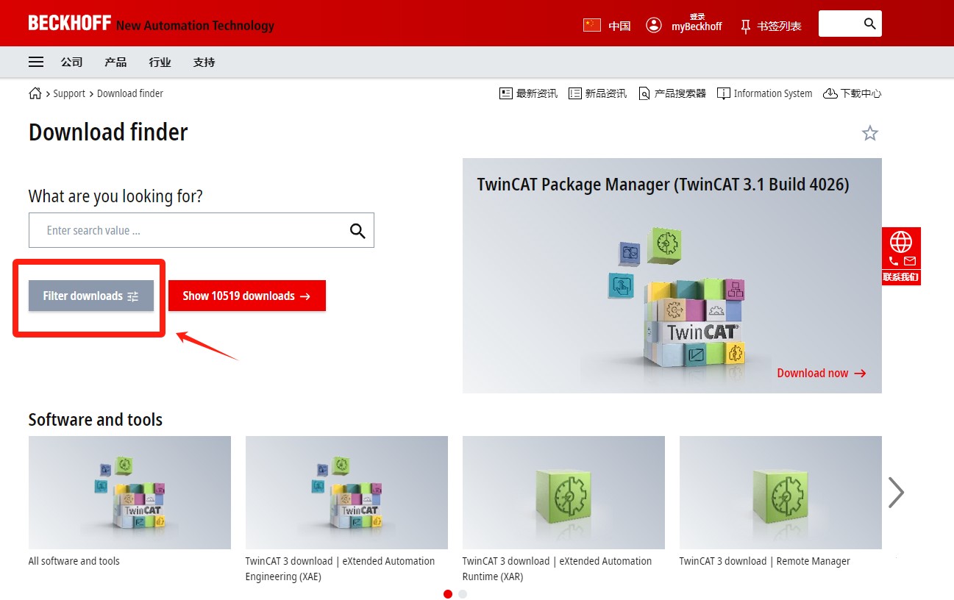Submit search using download finder magnifier
The width and height of the screenshot is (954, 600).
(x=357, y=231)
